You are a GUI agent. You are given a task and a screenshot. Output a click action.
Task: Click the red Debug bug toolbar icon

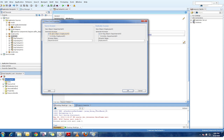[68, 6]
